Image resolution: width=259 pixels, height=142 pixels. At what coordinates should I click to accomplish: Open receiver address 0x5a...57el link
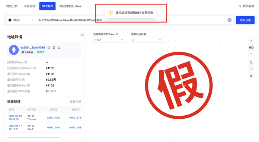[75, 118]
